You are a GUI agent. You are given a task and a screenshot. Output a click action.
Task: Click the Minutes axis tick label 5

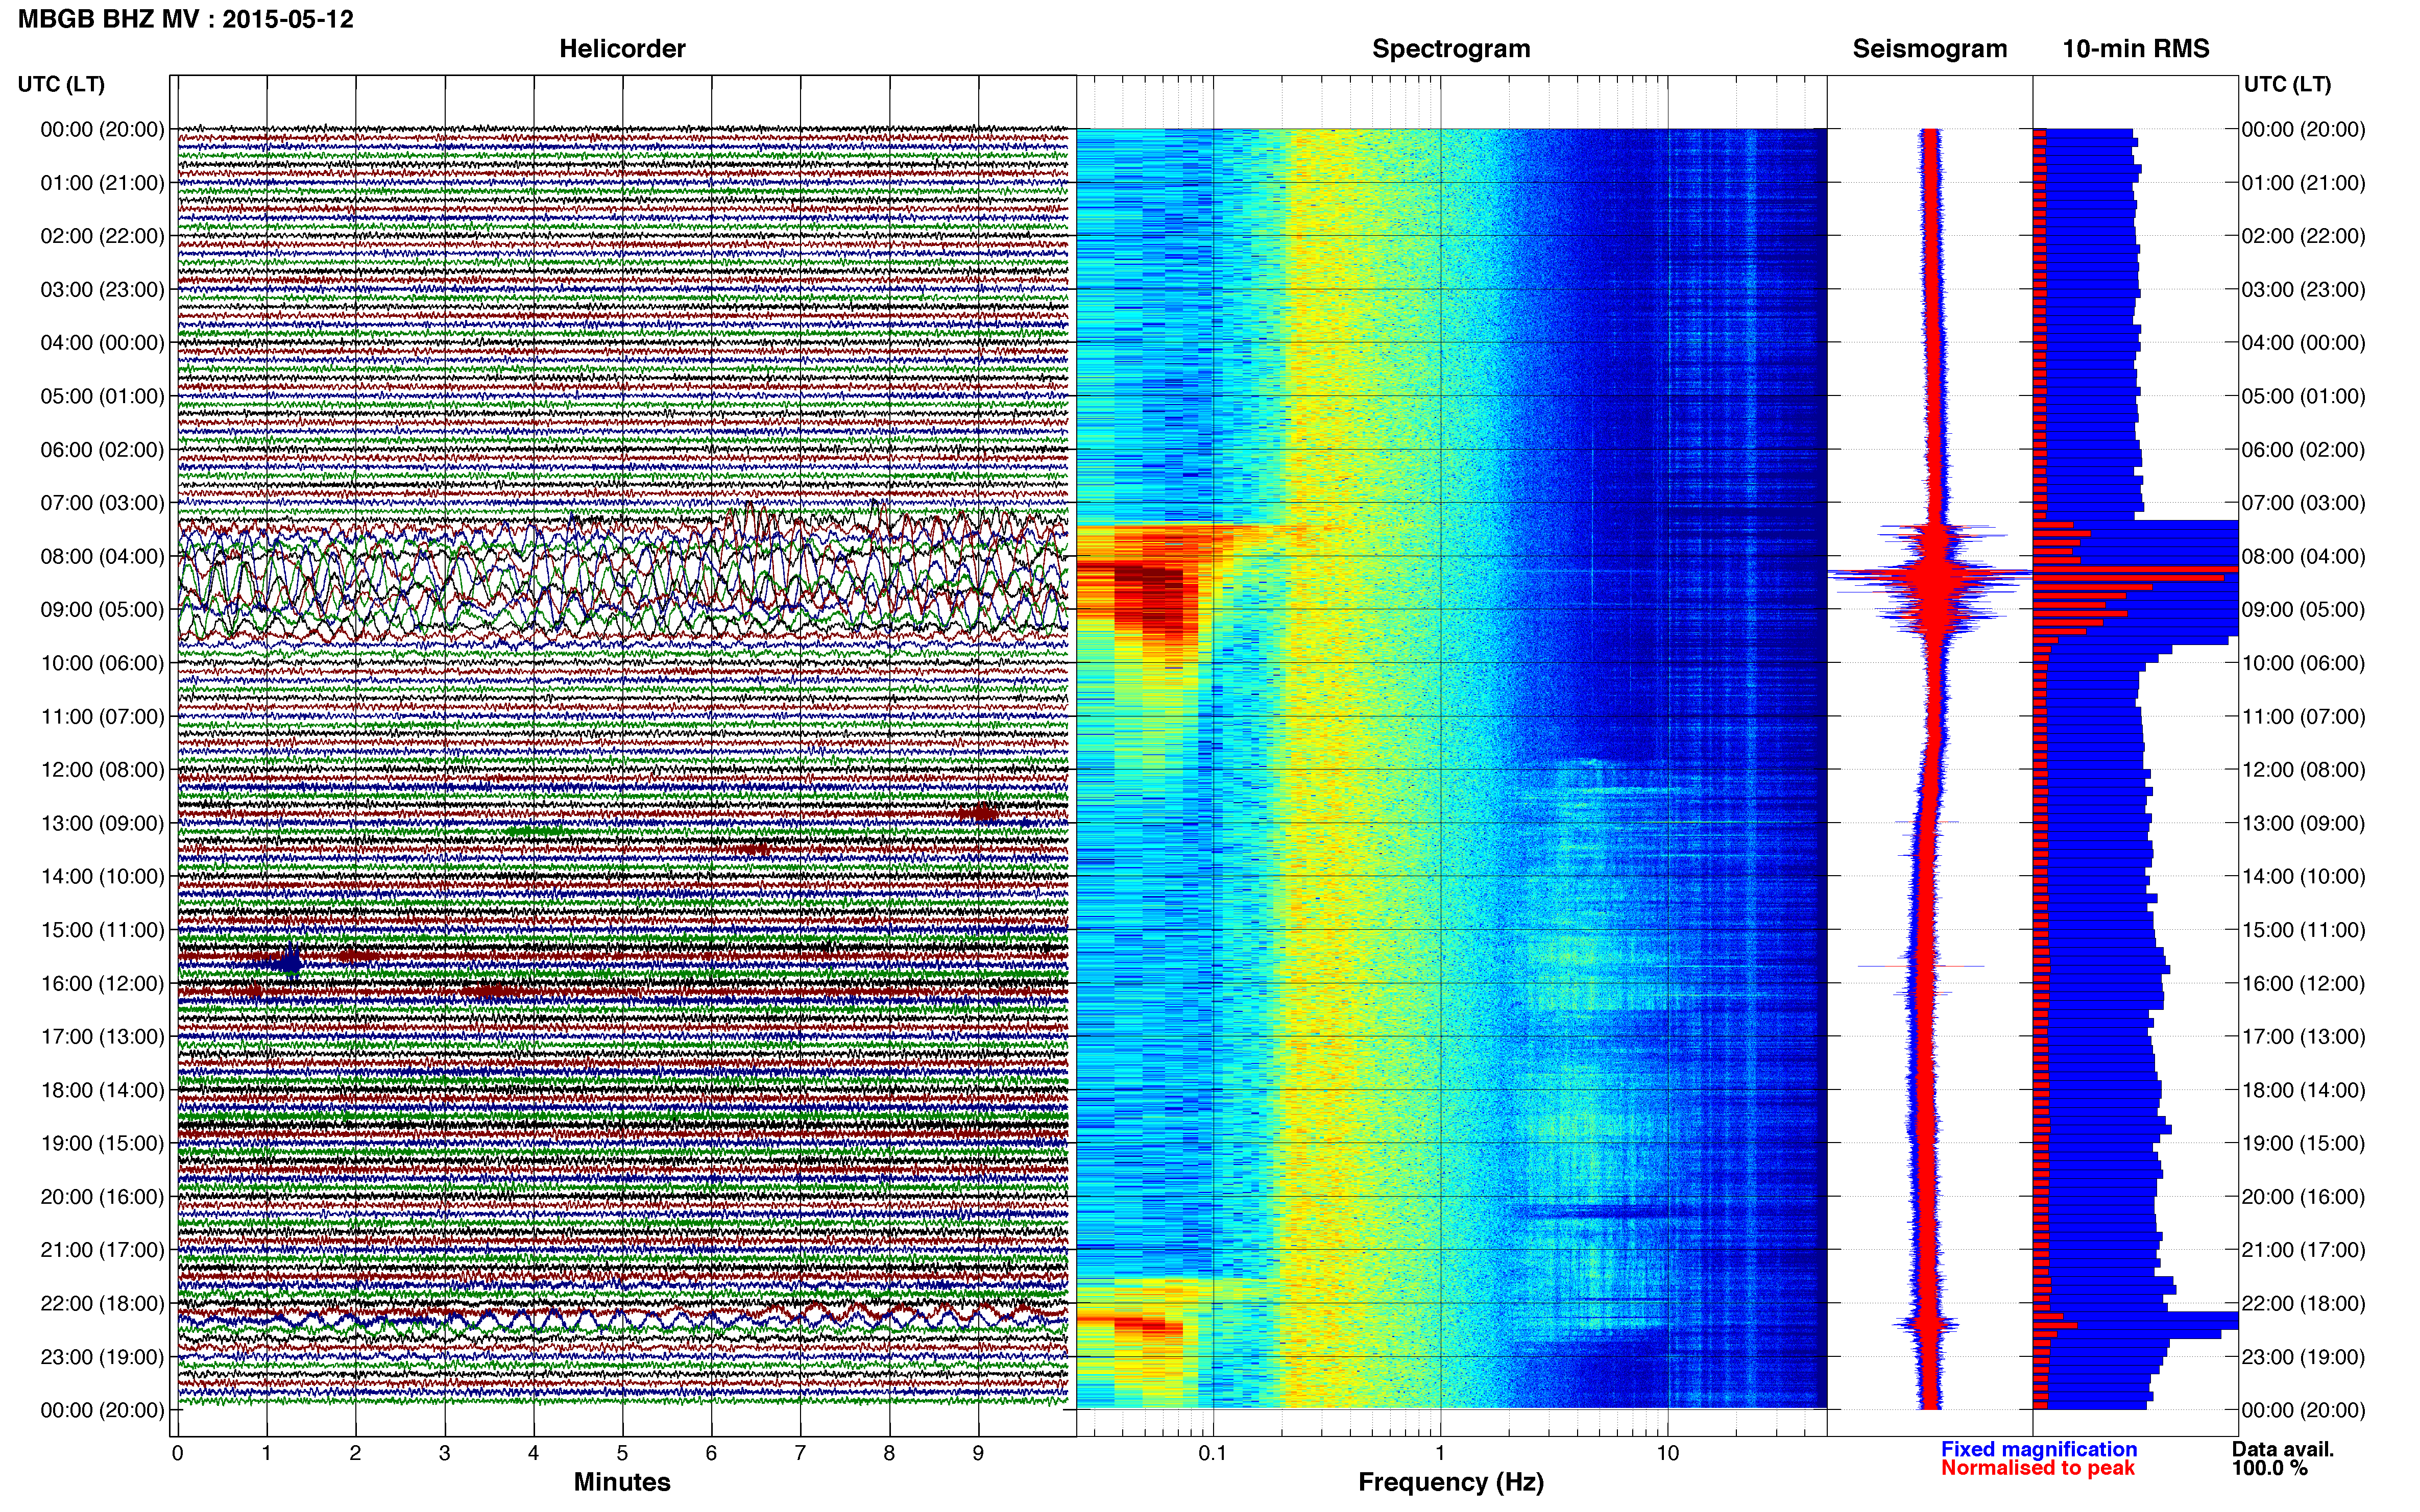click(622, 1453)
